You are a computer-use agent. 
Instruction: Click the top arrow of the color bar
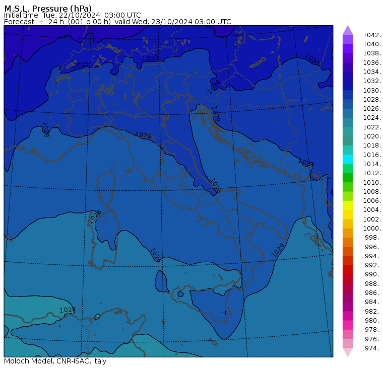[x=348, y=30]
